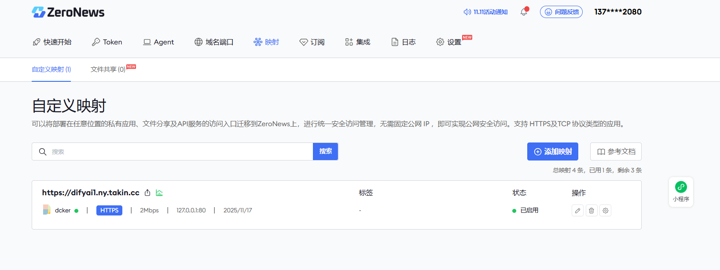
Task: Open the 域名端口 menu
Action: pyautogui.click(x=214, y=42)
